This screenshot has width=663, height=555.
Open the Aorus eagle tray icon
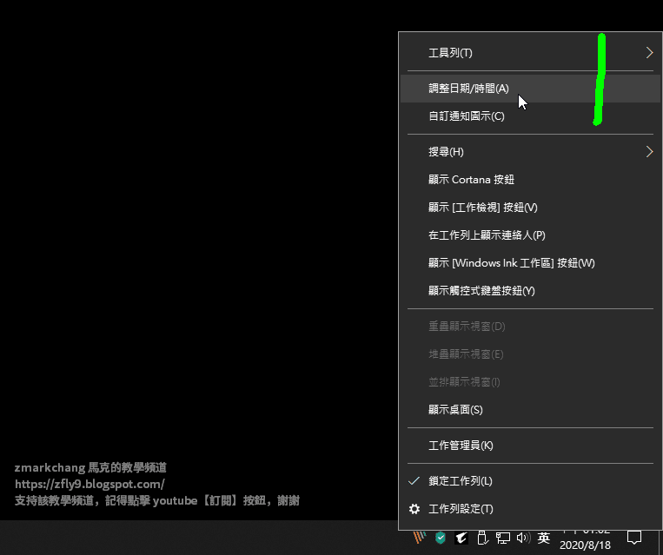[461, 538]
